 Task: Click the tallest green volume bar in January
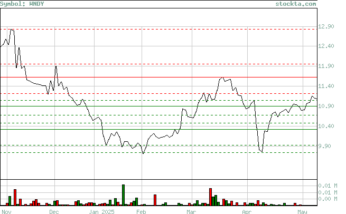pos(124,195)
